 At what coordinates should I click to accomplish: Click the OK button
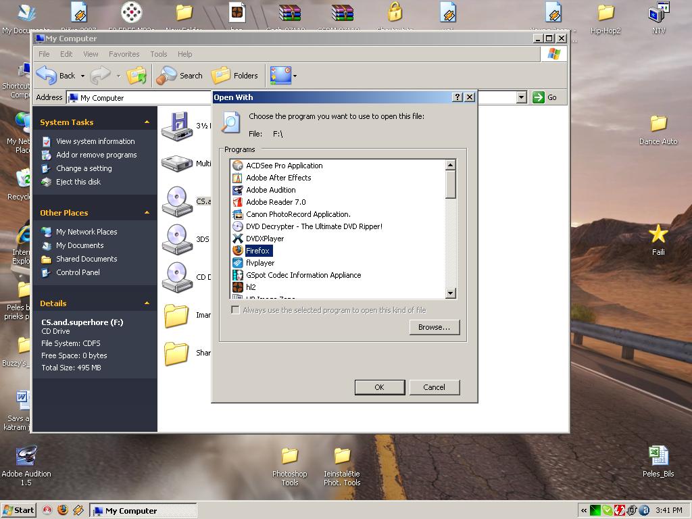coord(380,387)
